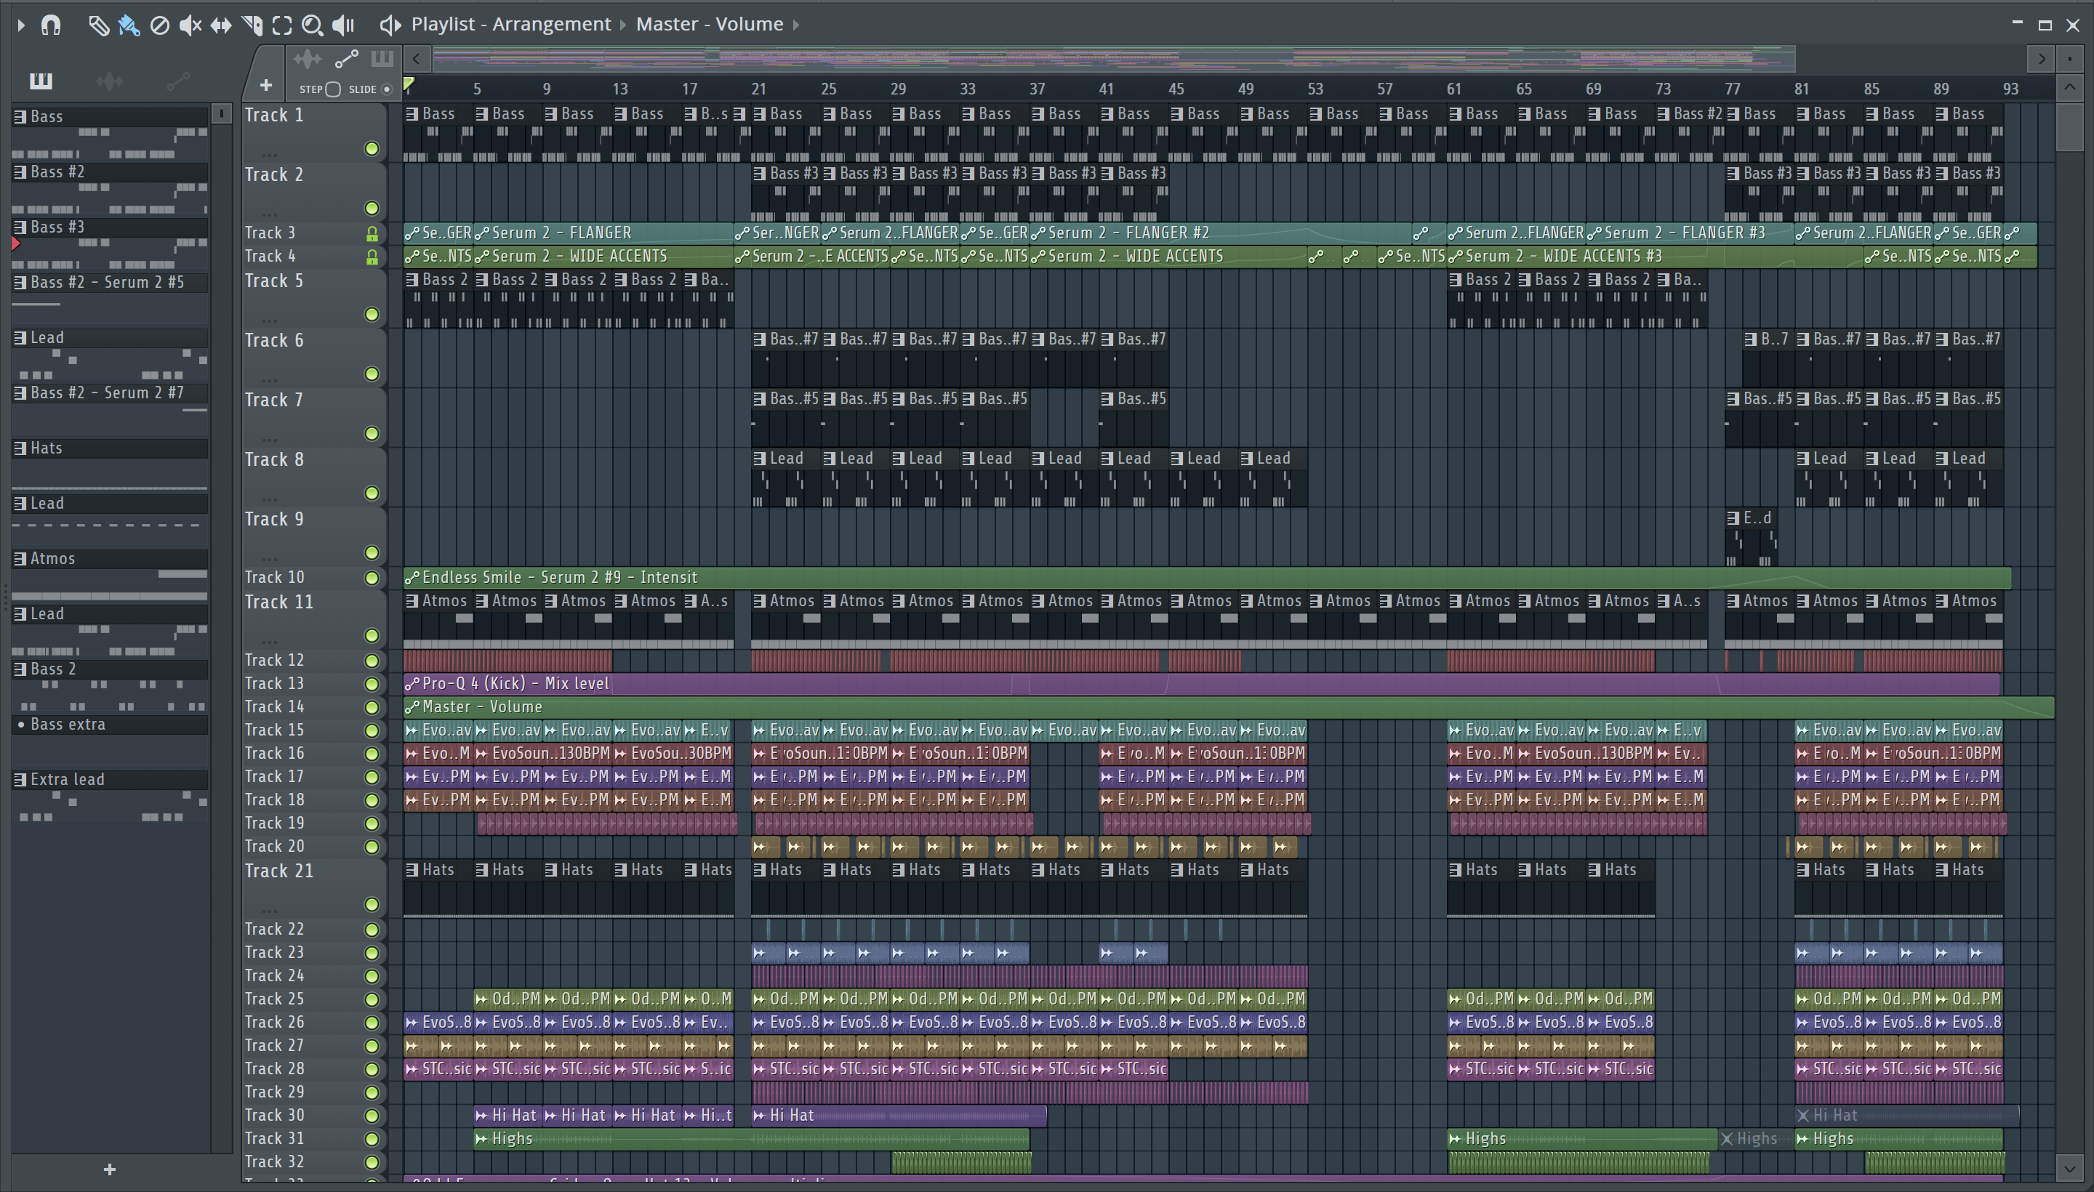
Task: Focus pattern clips in playlist header
Action: pos(382,59)
